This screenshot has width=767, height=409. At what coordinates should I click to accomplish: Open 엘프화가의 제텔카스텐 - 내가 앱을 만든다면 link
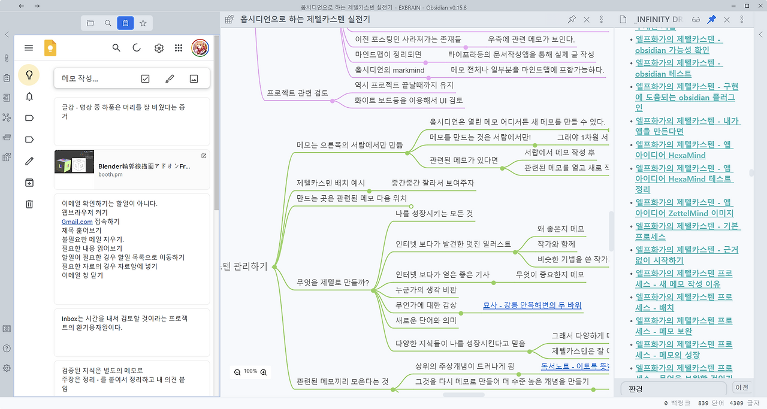(x=688, y=126)
